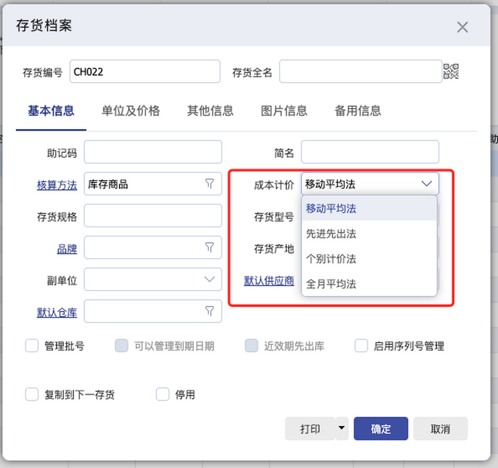Click into the 存货全名 input field
Image resolution: width=498 pixels, height=468 pixels.
point(360,71)
